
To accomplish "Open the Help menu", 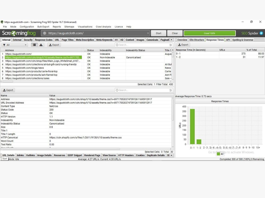I will pos(129,27).
